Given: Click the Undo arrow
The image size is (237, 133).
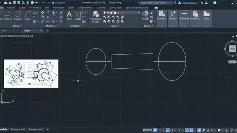Looking at the screenshot, I should coord(37,3).
